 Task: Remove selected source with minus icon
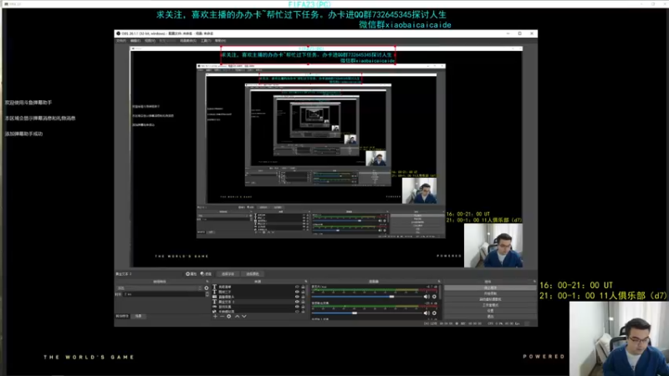[222, 317]
